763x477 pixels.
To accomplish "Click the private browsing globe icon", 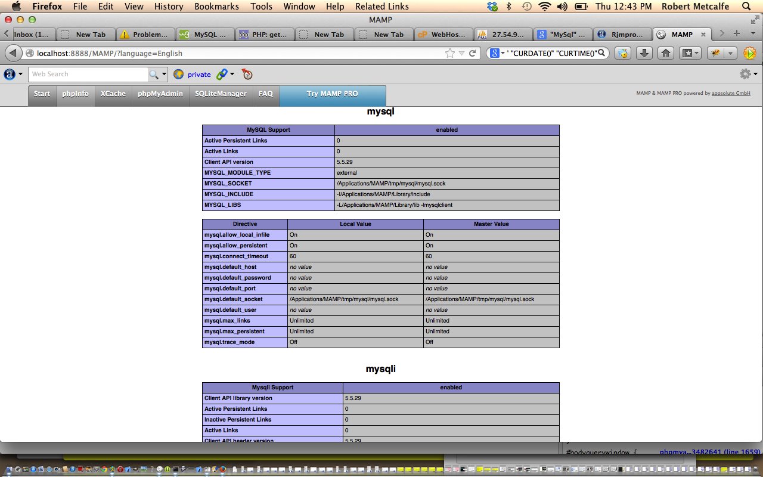I will point(178,74).
